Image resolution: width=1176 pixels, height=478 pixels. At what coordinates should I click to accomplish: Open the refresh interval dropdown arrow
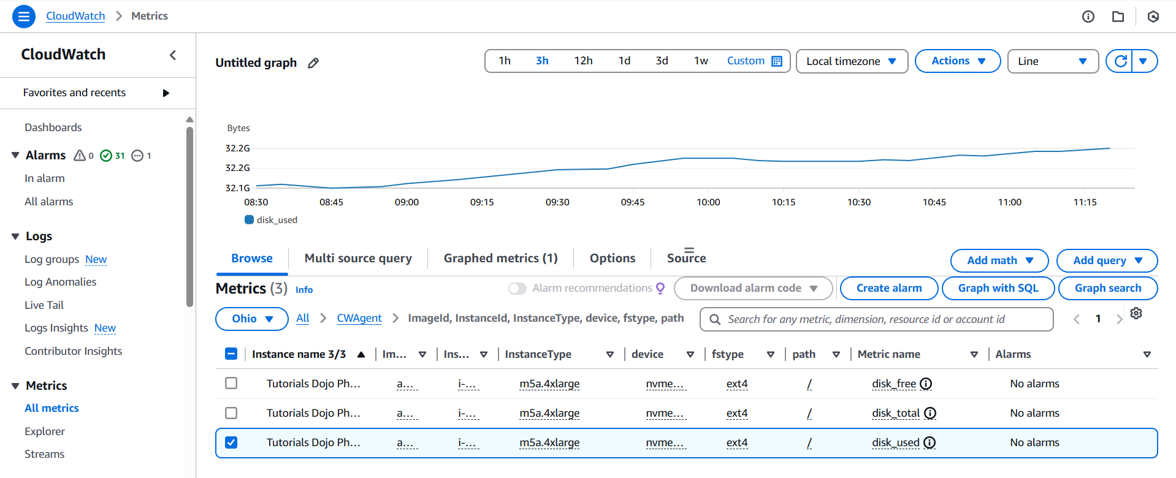coord(1144,61)
